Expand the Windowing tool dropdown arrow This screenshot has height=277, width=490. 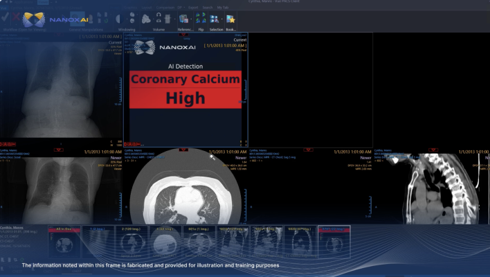tap(127, 19)
